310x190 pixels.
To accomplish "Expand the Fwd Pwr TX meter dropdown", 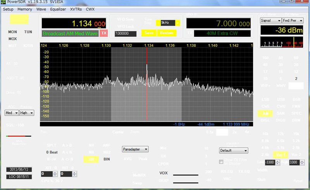I will [292, 20].
